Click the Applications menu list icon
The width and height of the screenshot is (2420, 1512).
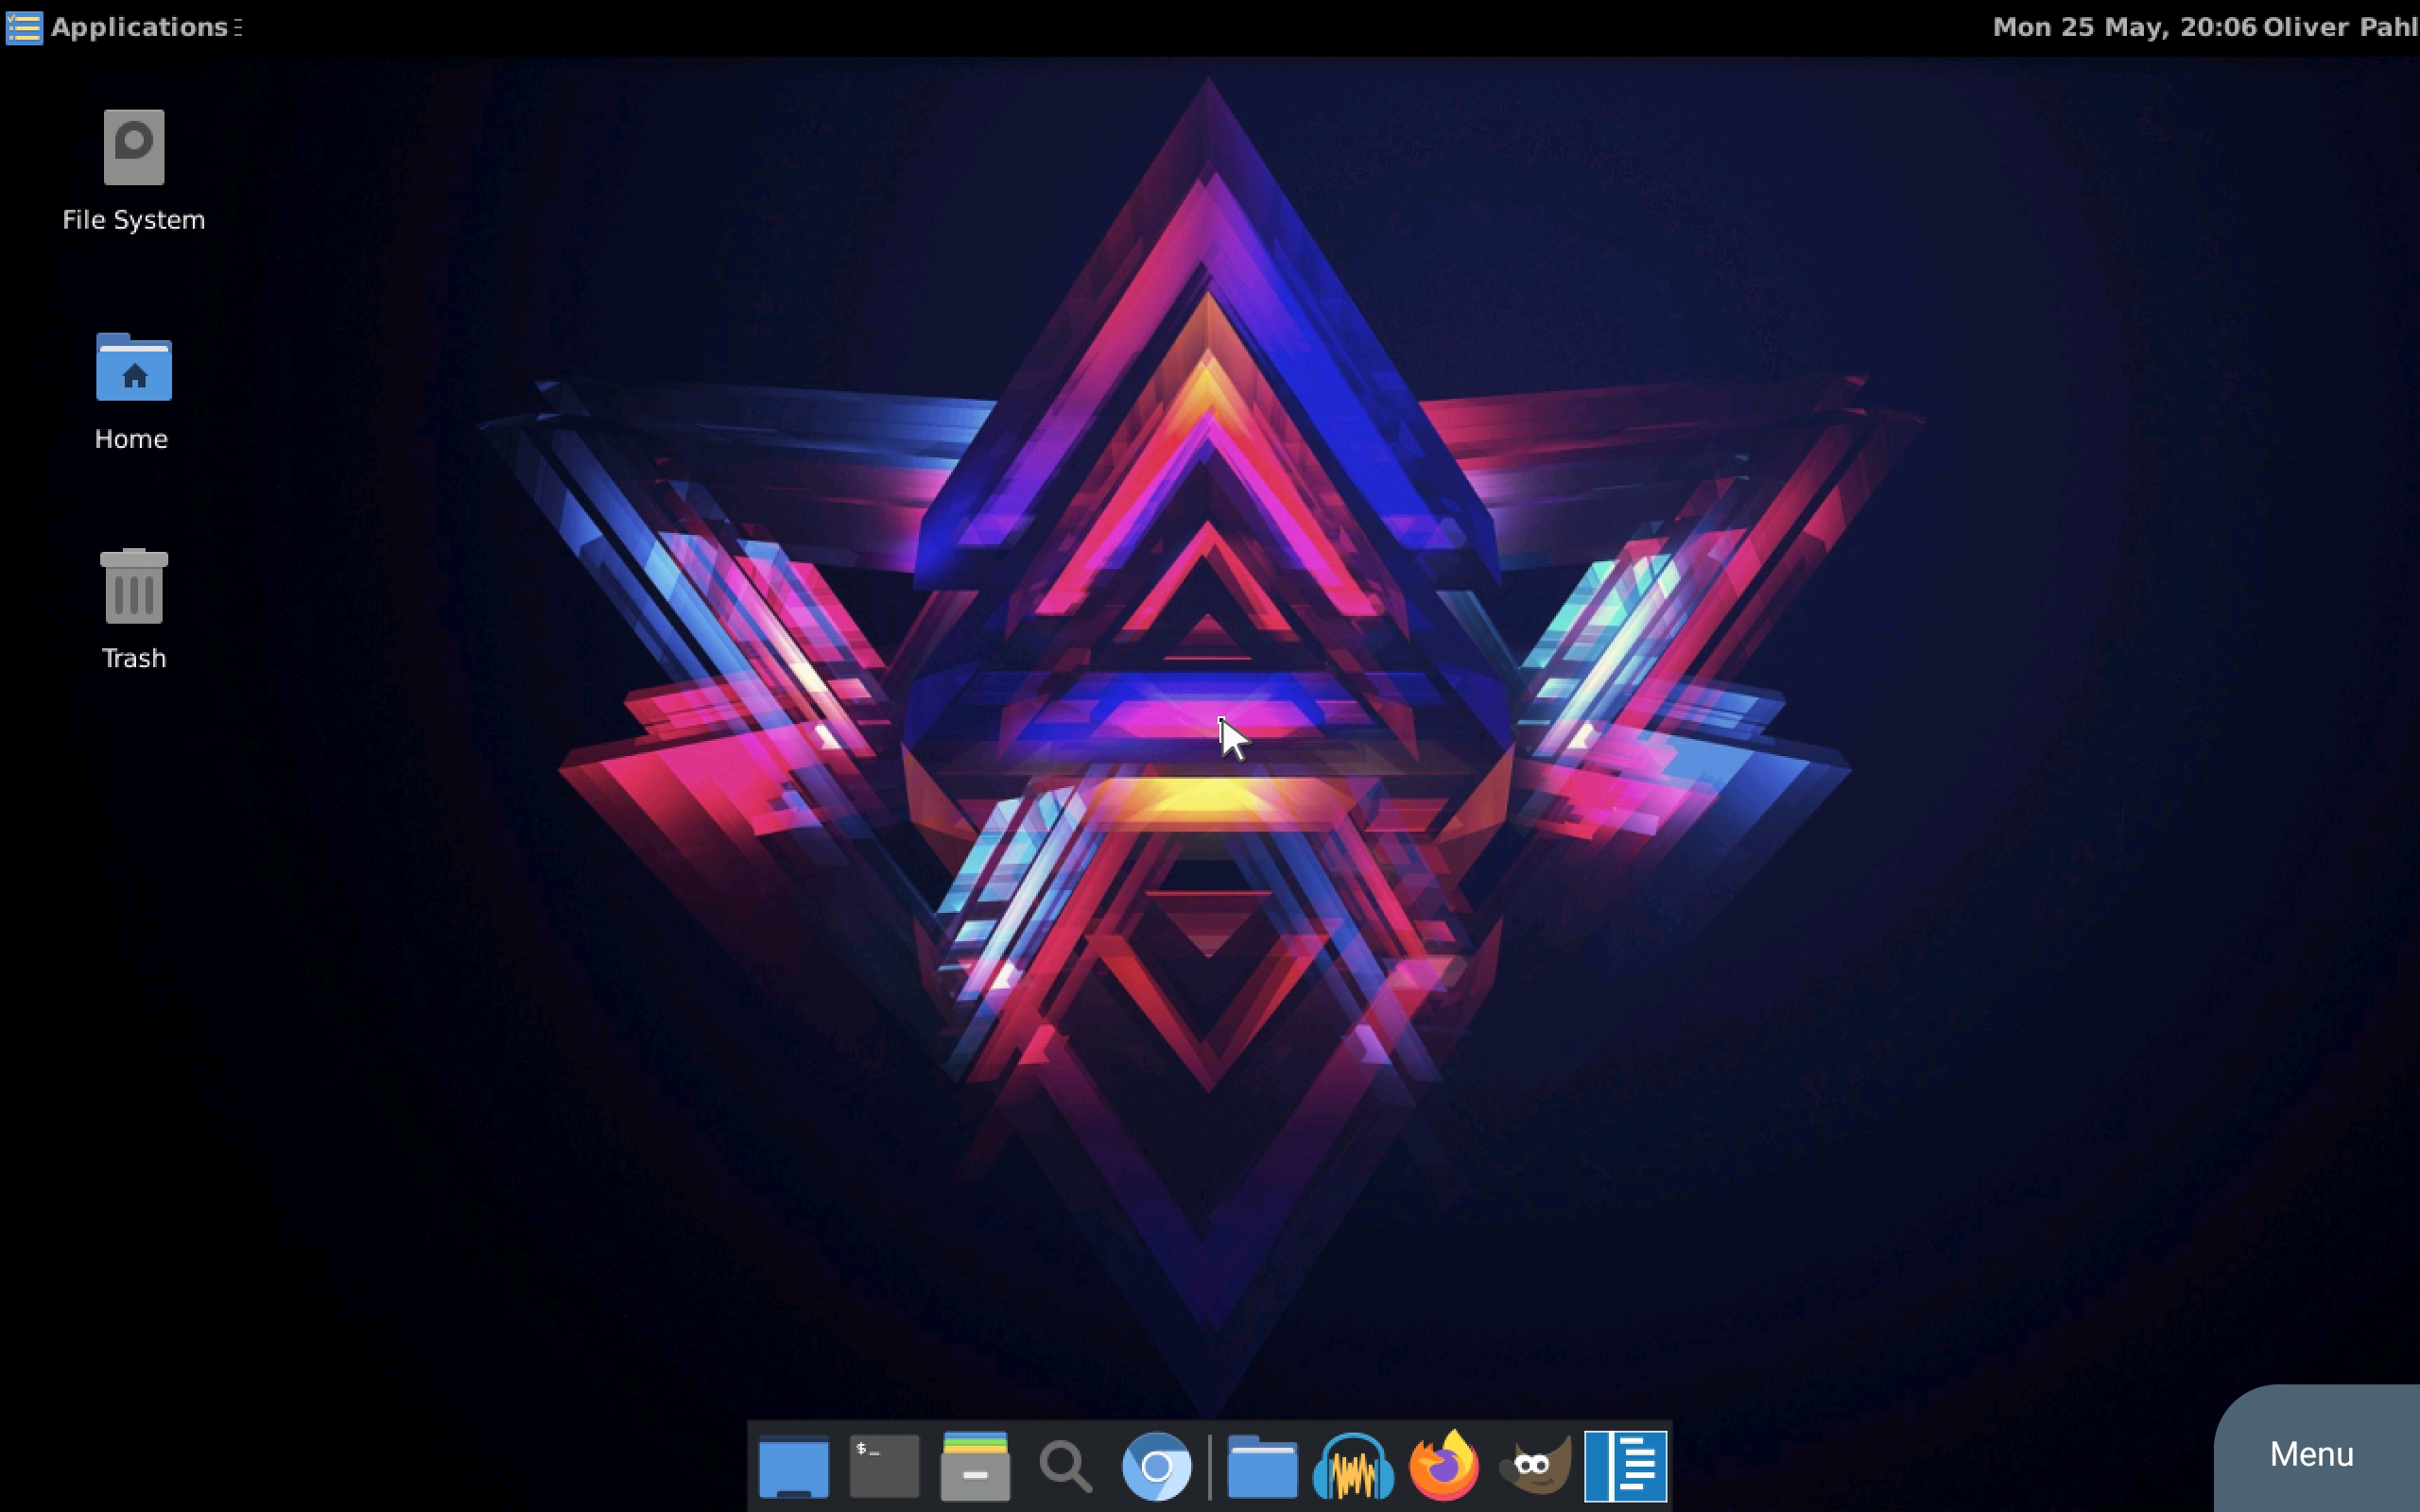pos(24,27)
